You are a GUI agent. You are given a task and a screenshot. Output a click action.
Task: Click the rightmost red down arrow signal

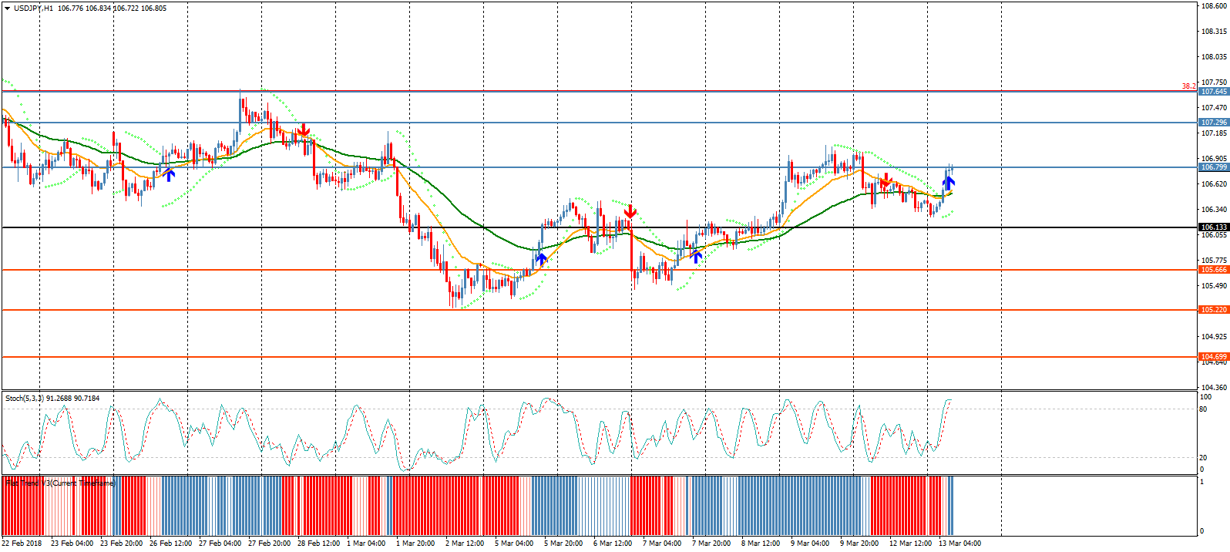click(x=886, y=182)
